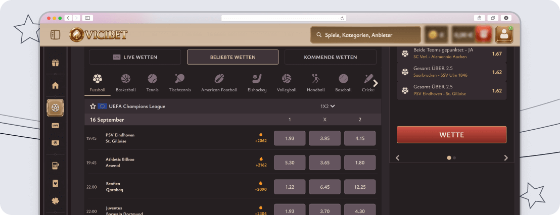Click the search field Spiele, Kategorien, Anbieter
560x215 pixels.
365,35
